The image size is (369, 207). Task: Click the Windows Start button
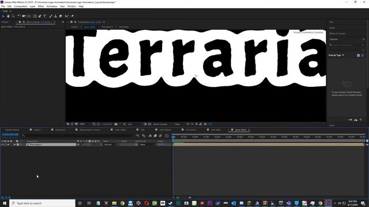5,203
